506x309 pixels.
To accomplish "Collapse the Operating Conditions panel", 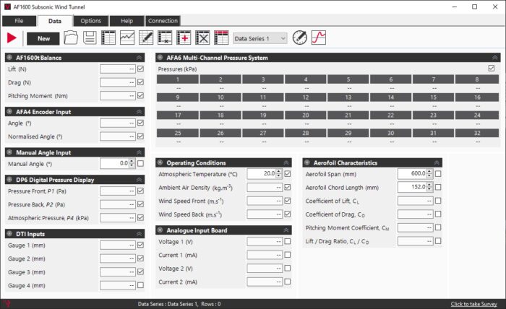I will point(286,162).
